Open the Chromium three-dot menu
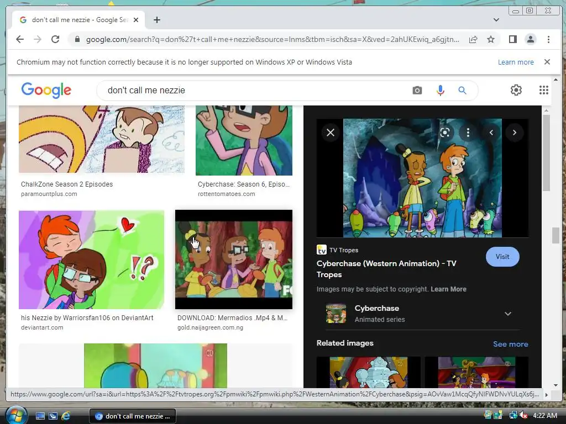Image resolution: width=566 pixels, height=424 pixels. [548, 39]
